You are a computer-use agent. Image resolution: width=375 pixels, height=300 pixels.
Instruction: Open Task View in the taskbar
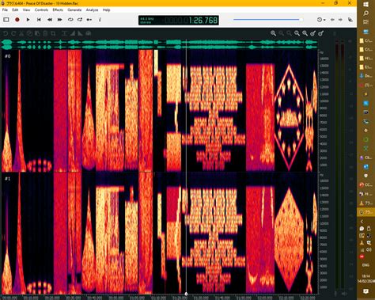pos(366,22)
